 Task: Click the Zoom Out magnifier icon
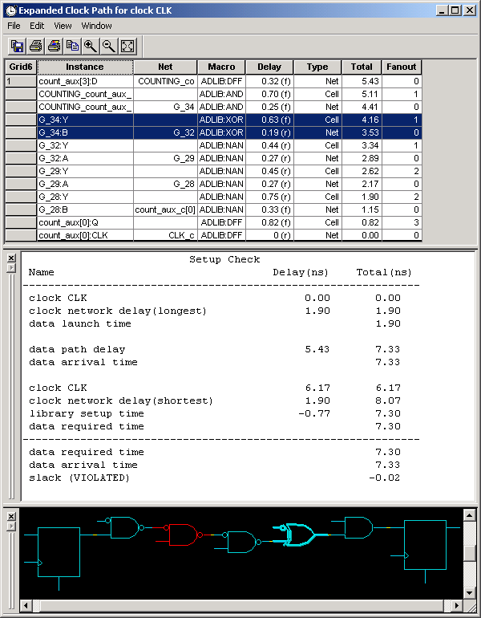tap(109, 46)
